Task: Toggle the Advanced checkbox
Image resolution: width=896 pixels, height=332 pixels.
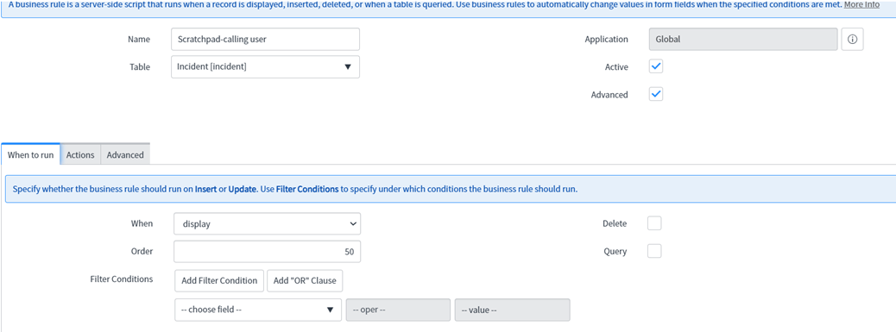Action: click(657, 94)
